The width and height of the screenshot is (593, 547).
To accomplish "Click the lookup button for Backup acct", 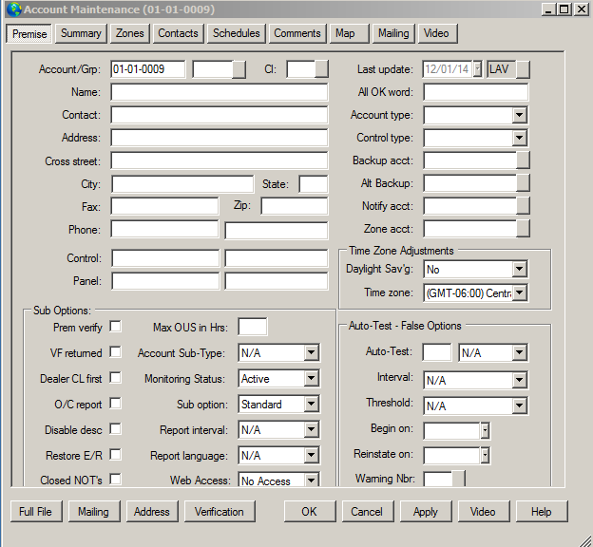I will (523, 160).
